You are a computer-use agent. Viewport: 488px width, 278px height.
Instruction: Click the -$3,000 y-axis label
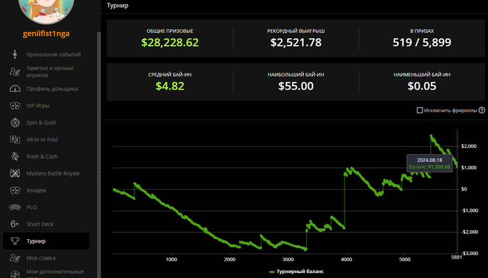(x=469, y=254)
